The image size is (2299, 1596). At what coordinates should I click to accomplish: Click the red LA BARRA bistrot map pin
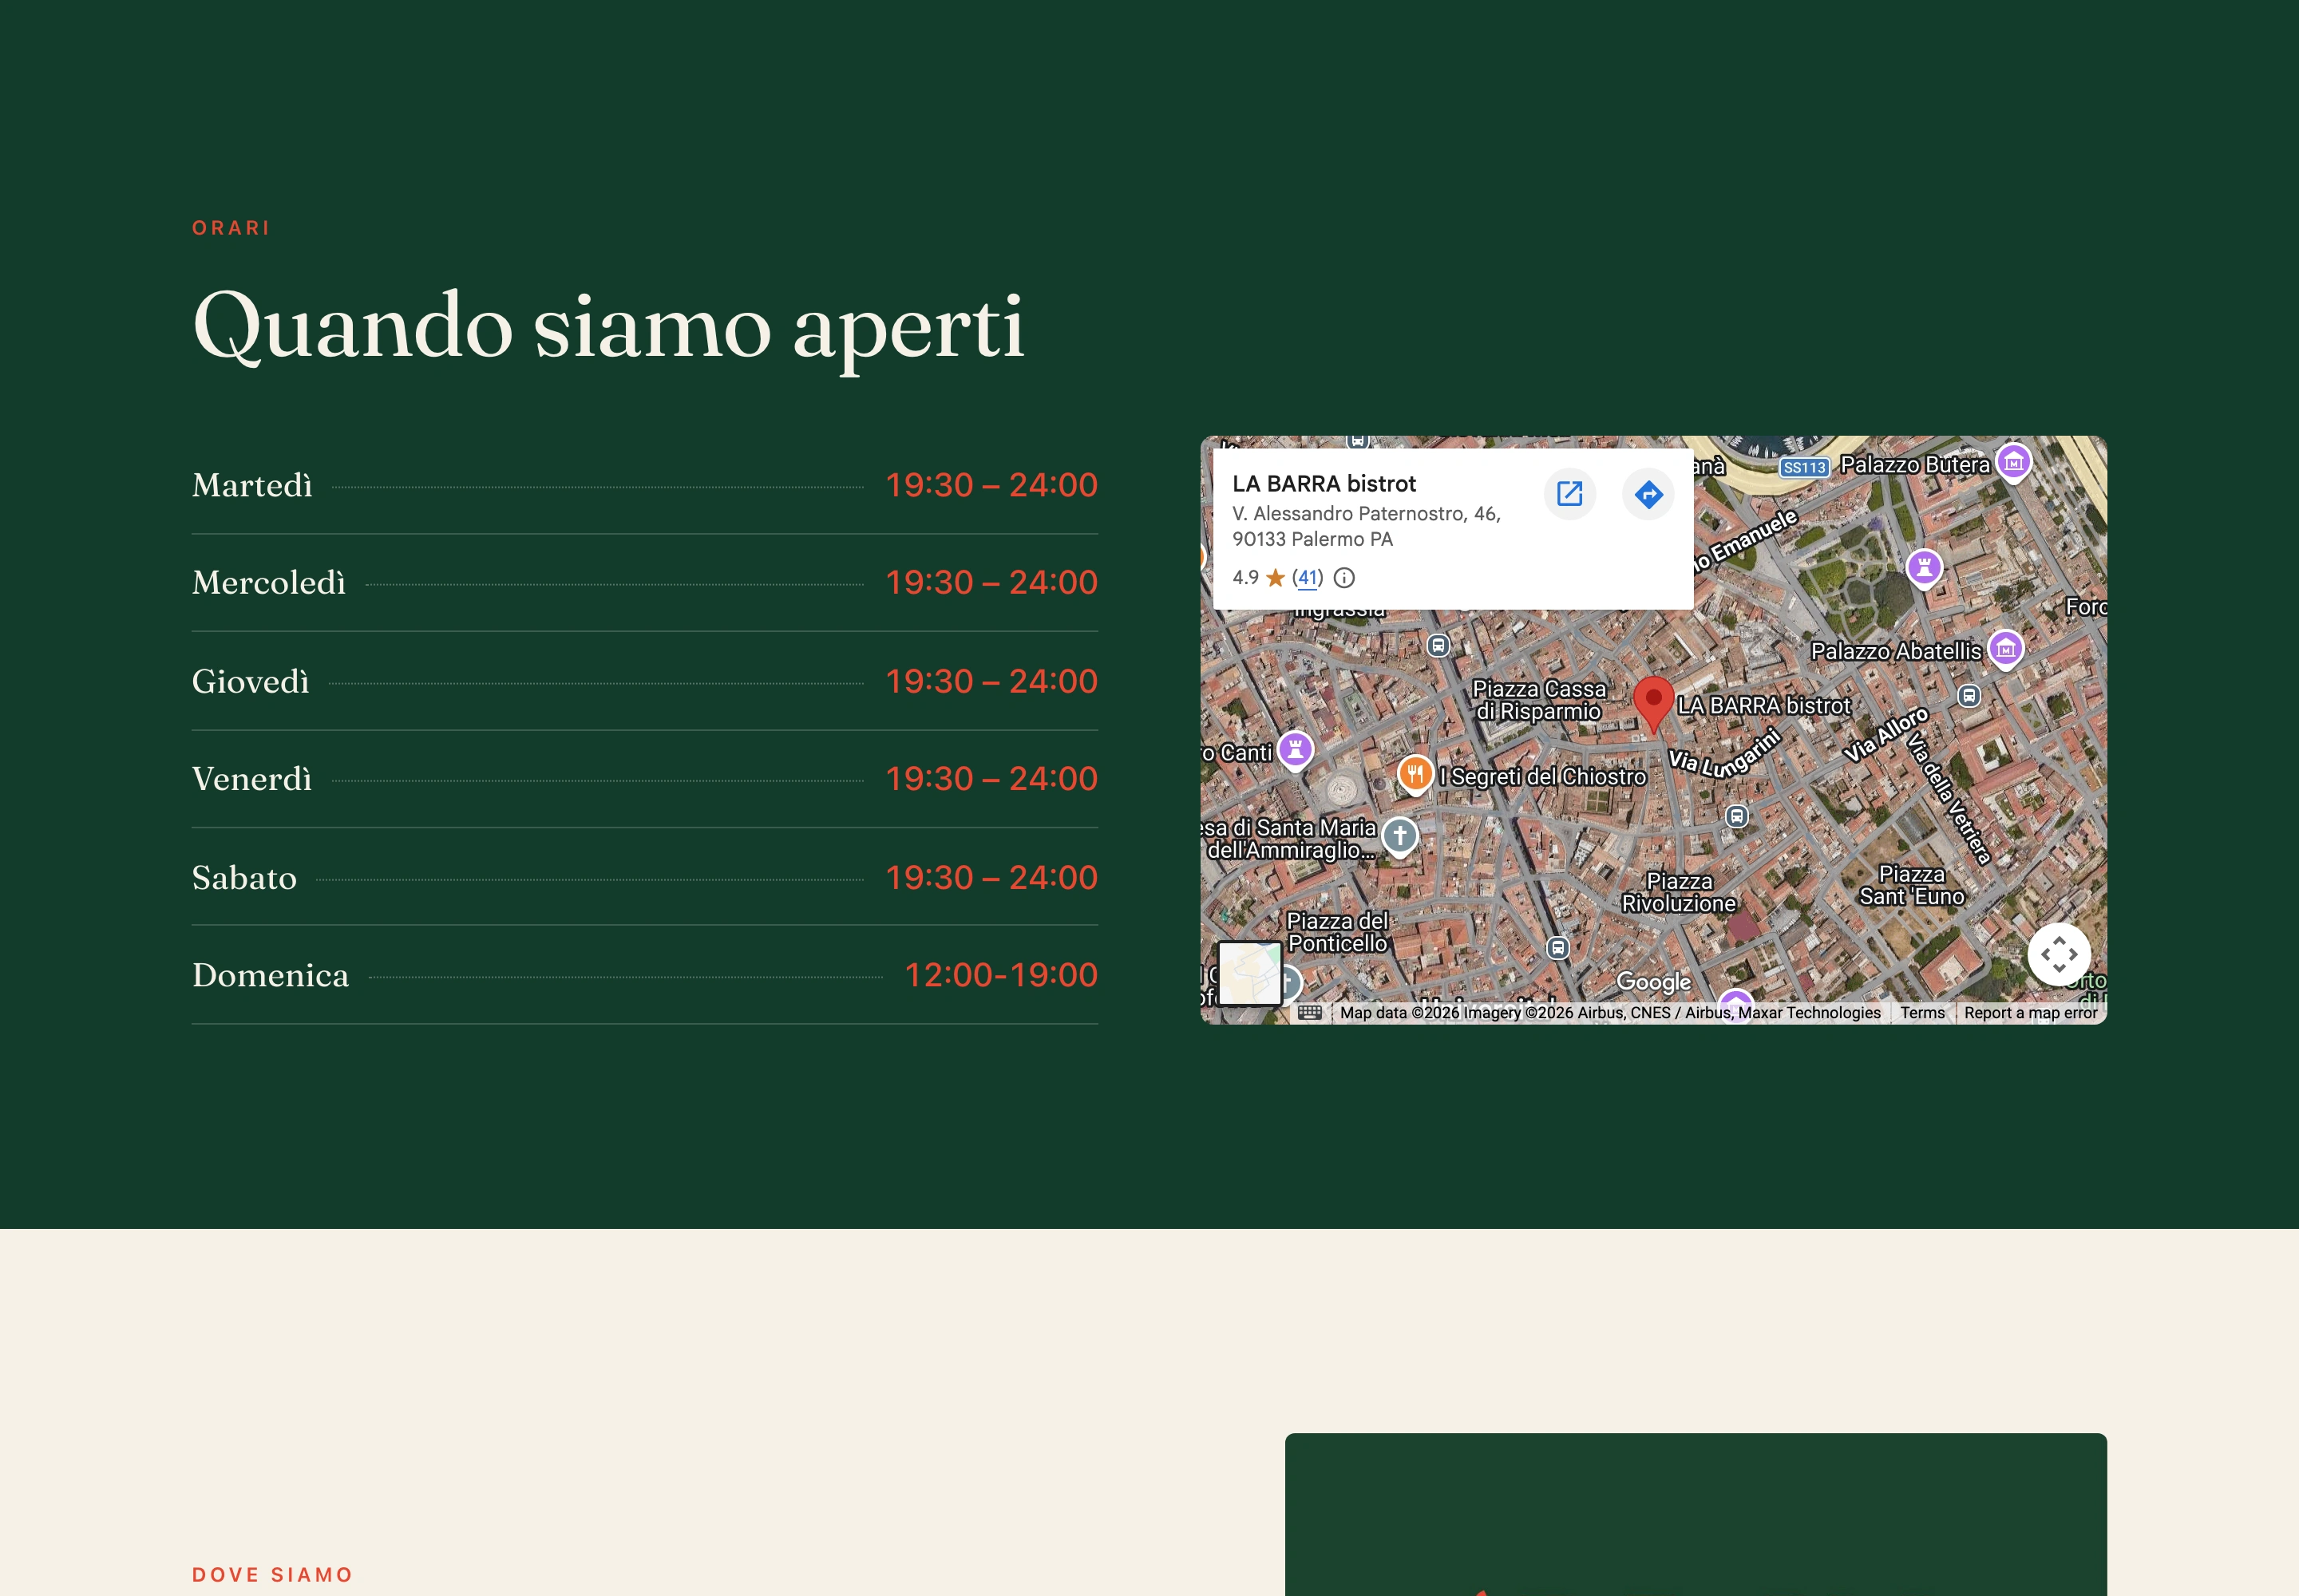[x=1654, y=705]
